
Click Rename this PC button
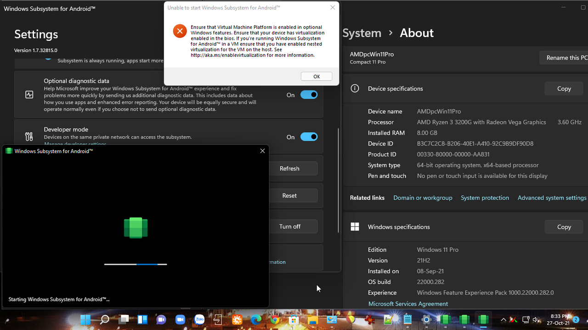pyautogui.click(x=564, y=58)
